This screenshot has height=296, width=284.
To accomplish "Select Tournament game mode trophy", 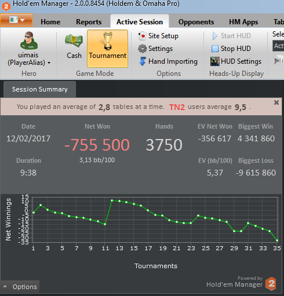I will coord(107,48).
